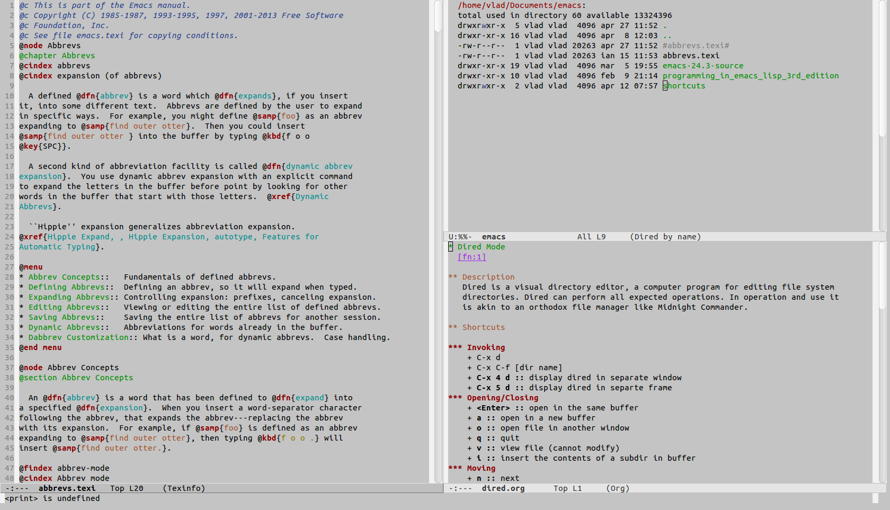This screenshot has width=890, height=510.
Task: Click the /home/vlad/Documents/emacs: header
Action: (522, 5)
